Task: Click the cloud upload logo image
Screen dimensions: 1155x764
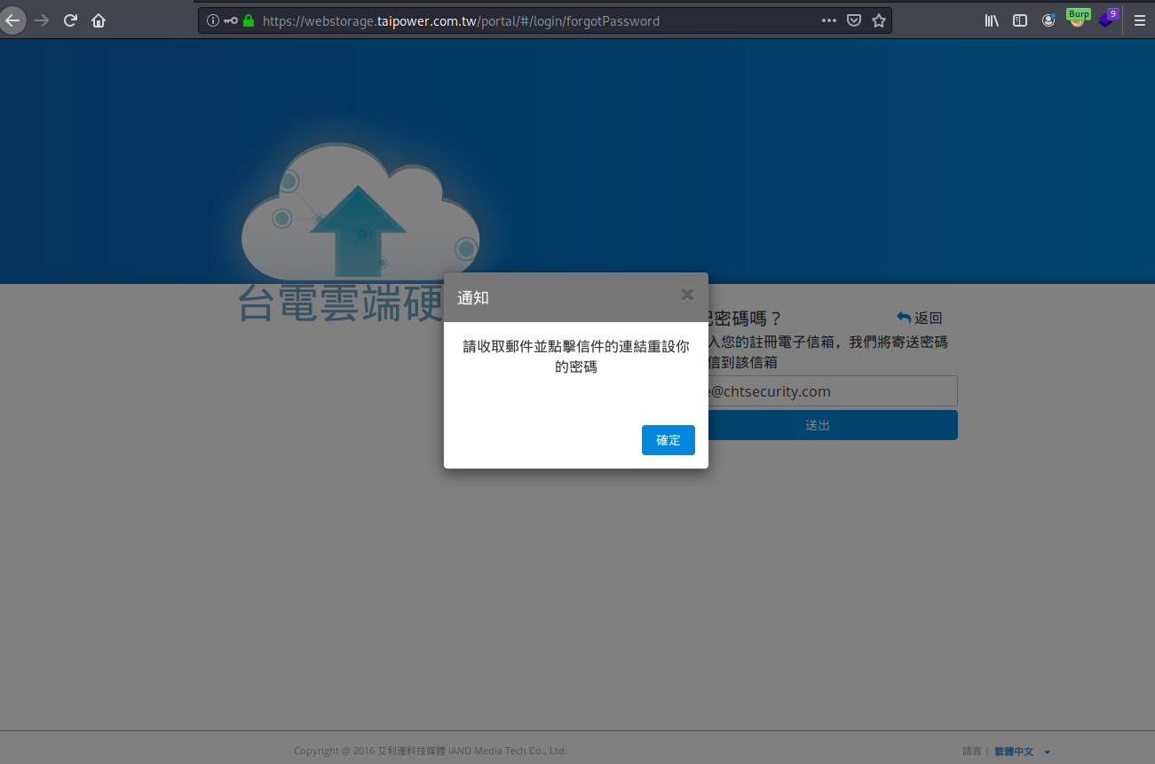Action: pyautogui.click(x=360, y=214)
